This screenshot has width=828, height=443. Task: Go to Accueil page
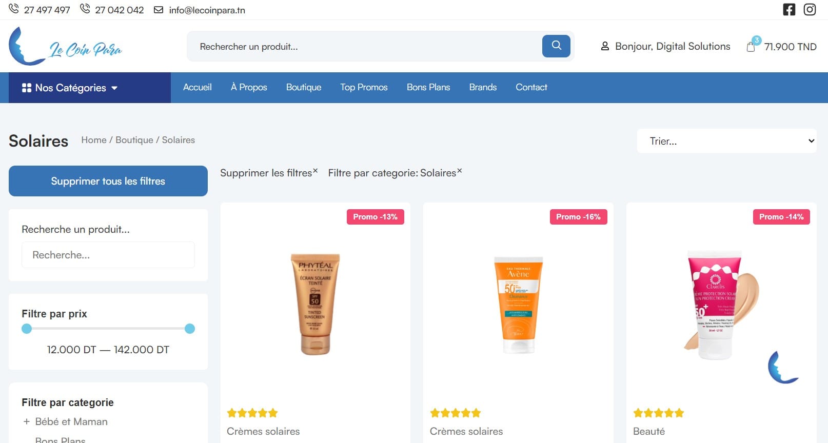click(198, 87)
